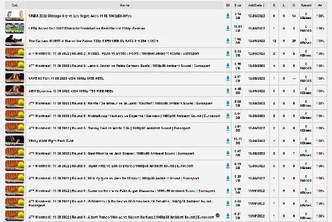Download the WNBA Chicago Sky vs Las Vegas Aces torrent
The height and width of the screenshot is (222, 332).
click(228, 16)
